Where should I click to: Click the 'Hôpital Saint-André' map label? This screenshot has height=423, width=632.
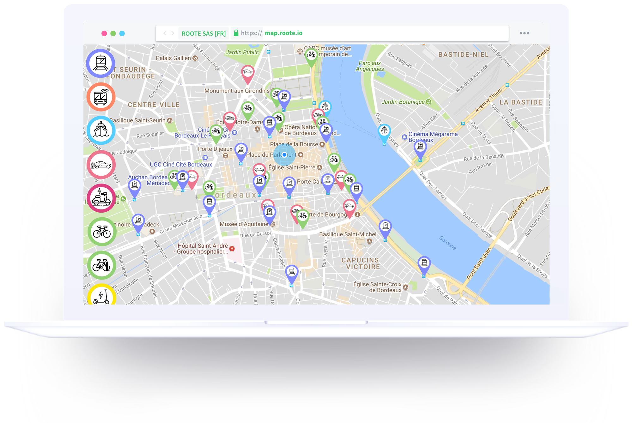coord(202,249)
